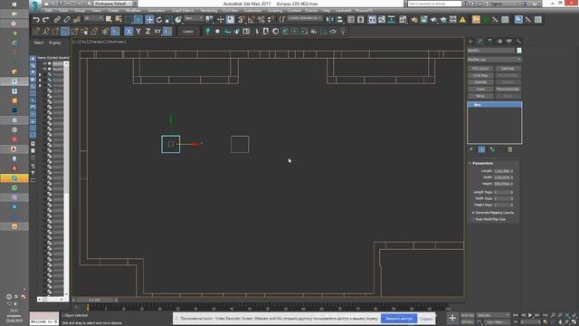
Task: Click the yellow warning triangle toolbar icon
Action: click(462, 20)
